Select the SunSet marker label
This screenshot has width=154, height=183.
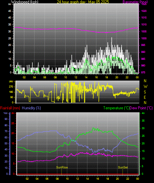(x=123, y=167)
